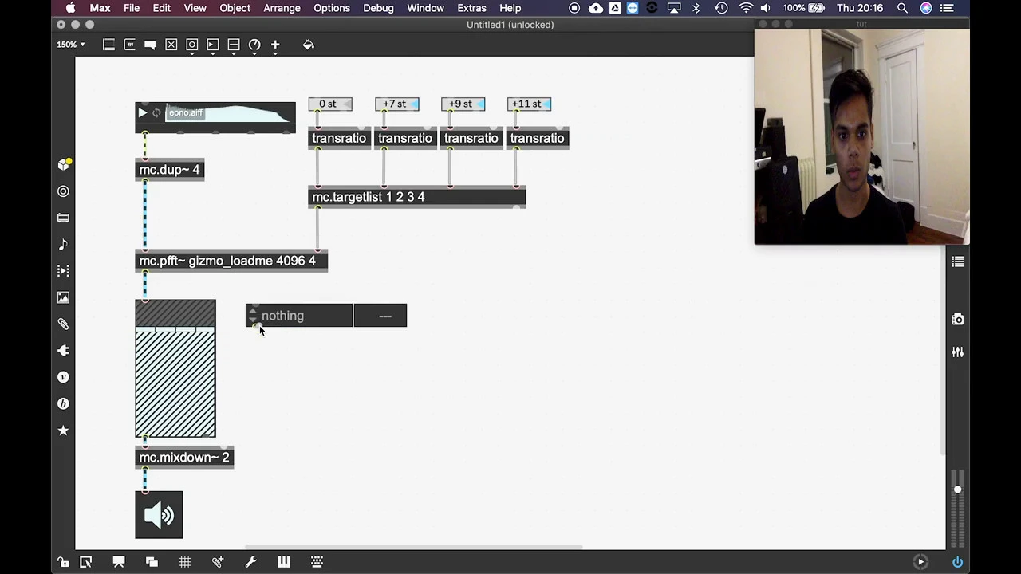Open the stacked-windows icon in bottom toolbar
Image resolution: width=1021 pixels, height=574 pixels.
click(152, 562)
